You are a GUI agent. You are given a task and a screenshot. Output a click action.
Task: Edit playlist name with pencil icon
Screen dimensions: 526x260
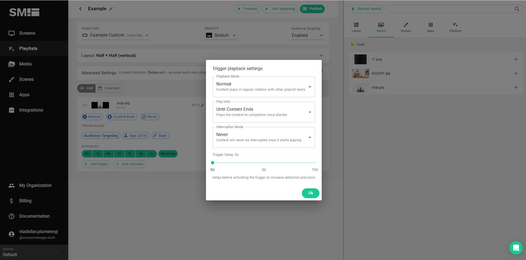coord(111,9)
